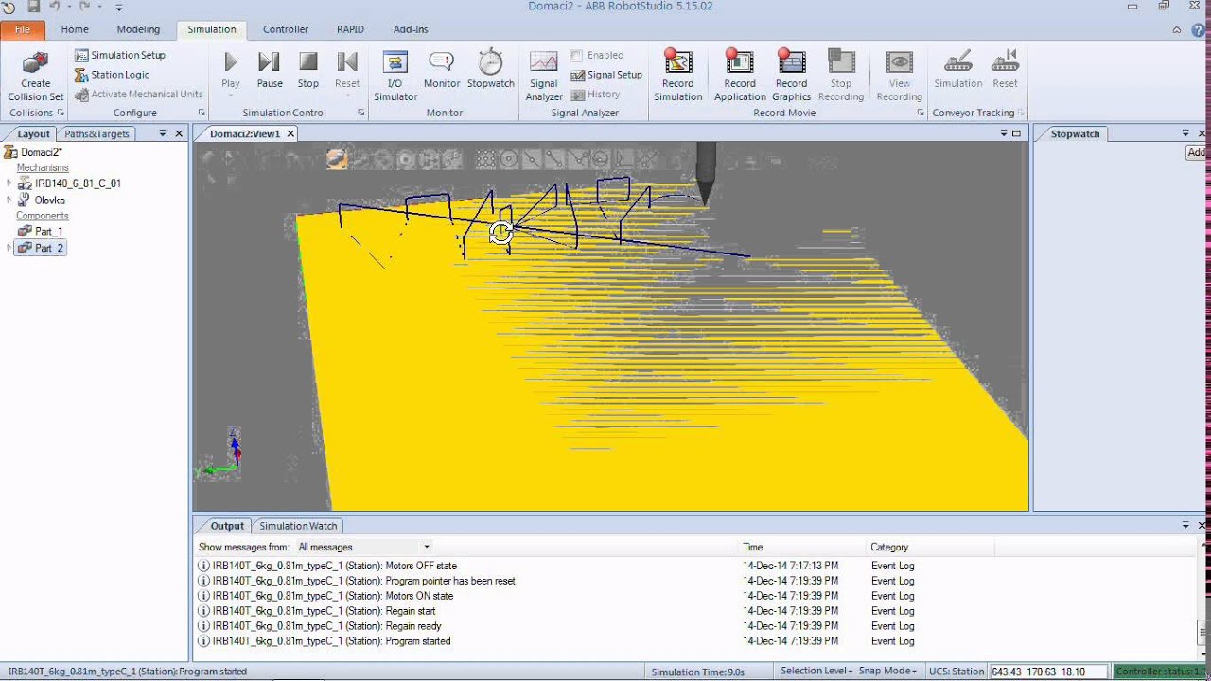This screenshot has width=1211, height=681.
Task: Click the Save icon in quick access toolbar
Action: tap(33, 7)
